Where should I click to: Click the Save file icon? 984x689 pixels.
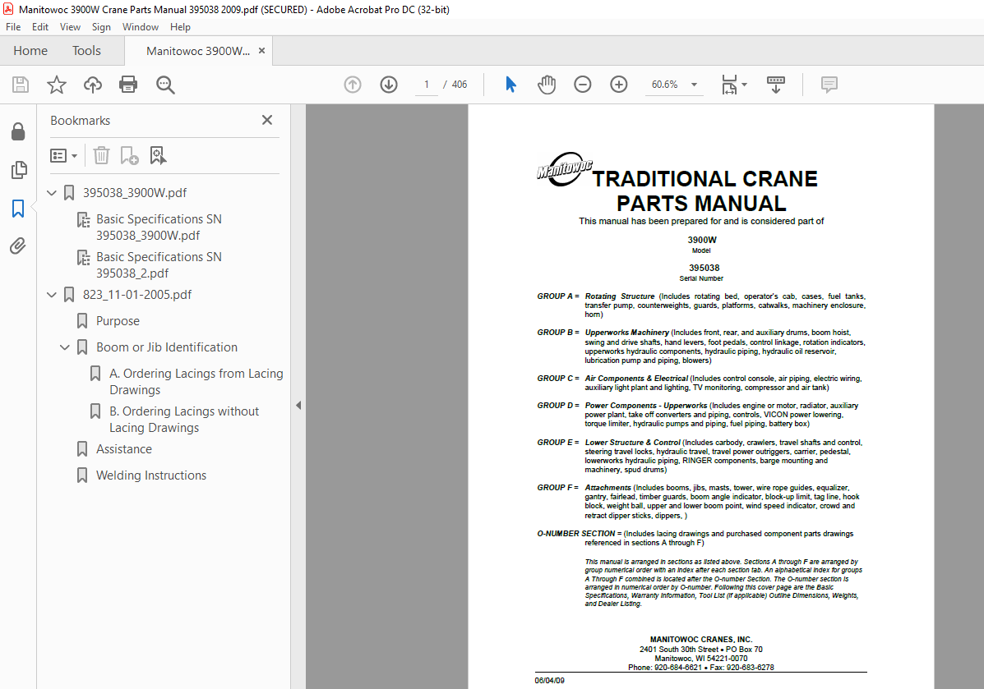(21, 85)
